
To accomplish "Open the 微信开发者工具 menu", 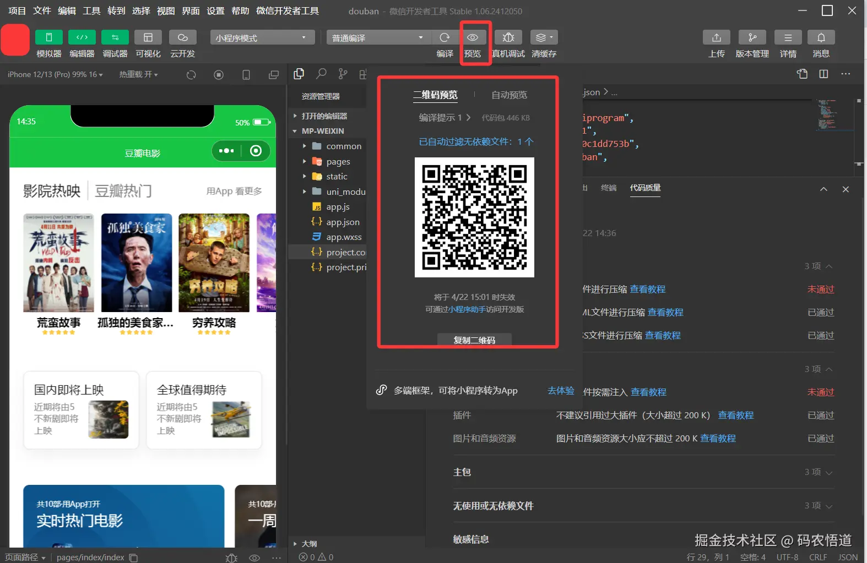I will pos(288,10).
